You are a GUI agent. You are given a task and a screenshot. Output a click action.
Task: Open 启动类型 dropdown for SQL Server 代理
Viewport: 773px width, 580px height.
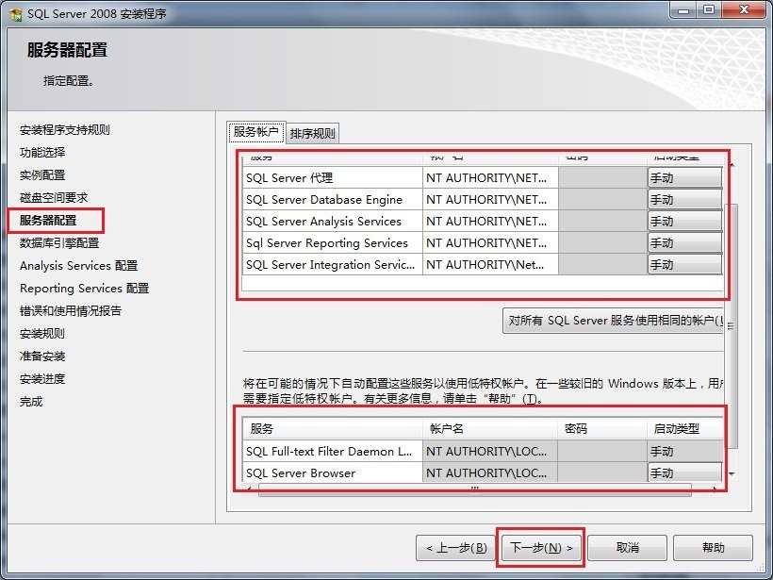pos(684,177)
